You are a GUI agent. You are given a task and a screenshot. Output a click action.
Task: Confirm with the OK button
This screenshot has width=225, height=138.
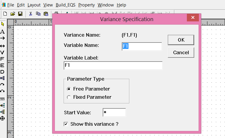pyautogui.click(x=181, y=40)
